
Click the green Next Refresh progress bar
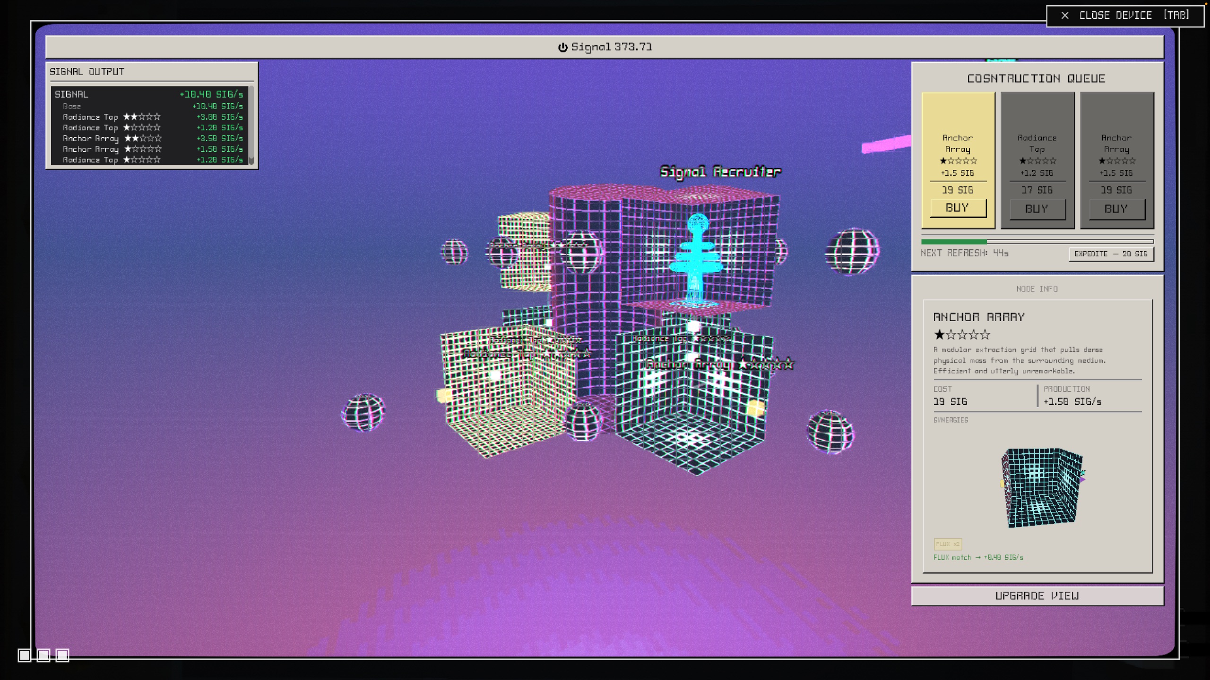[1037, 242]
